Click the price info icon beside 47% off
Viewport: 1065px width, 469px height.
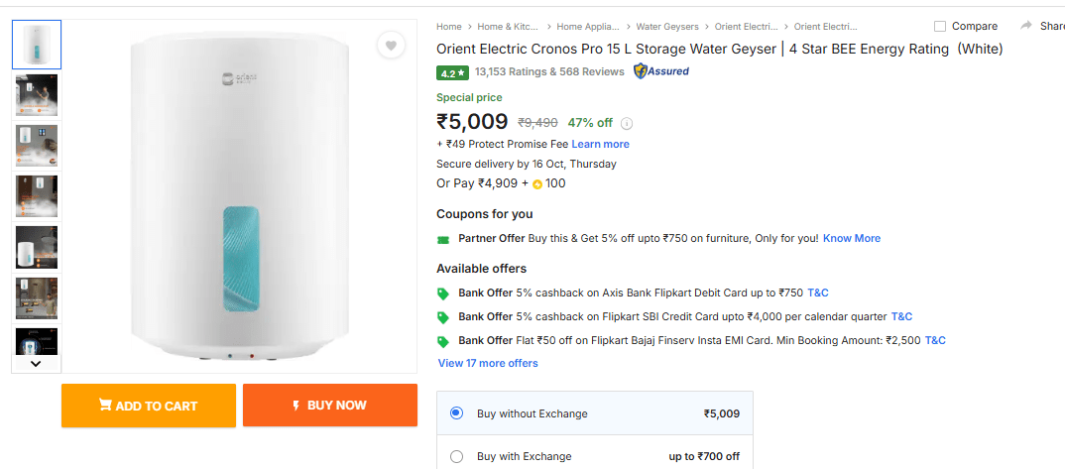tap(627, 124)
